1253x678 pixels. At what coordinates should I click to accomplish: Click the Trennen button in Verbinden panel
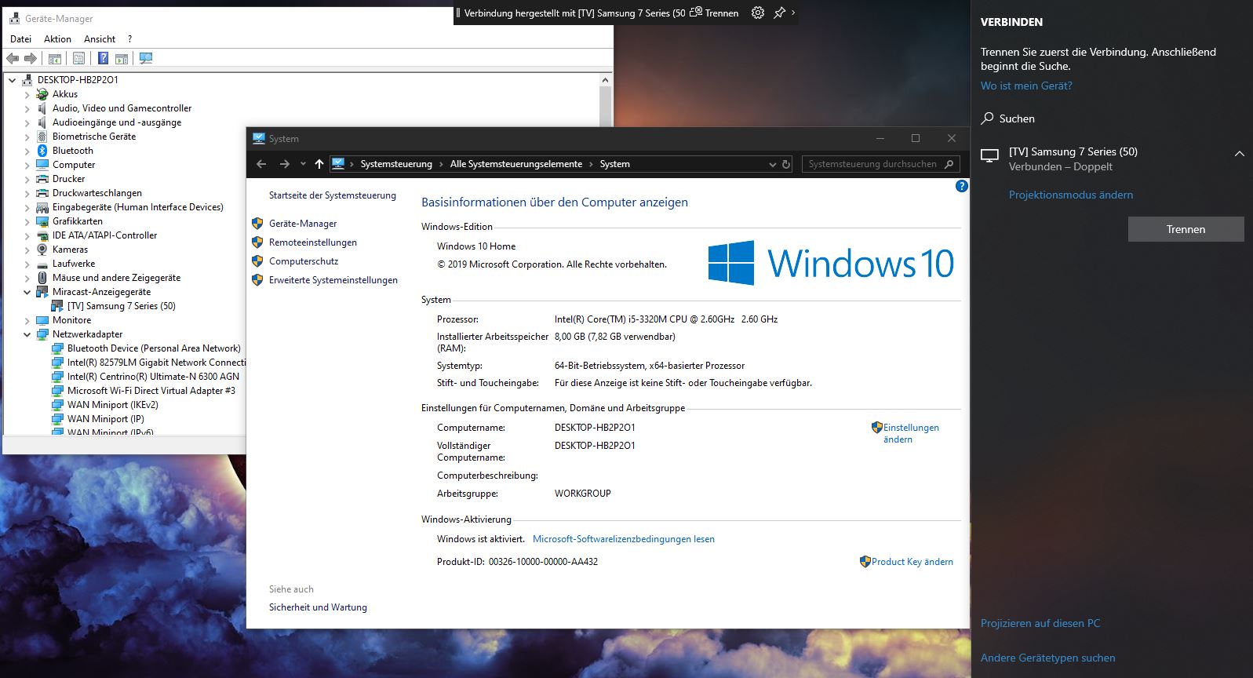[1186, 229]
